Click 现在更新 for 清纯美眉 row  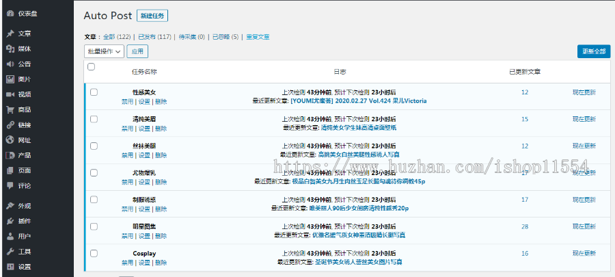(x=584, y=119)
